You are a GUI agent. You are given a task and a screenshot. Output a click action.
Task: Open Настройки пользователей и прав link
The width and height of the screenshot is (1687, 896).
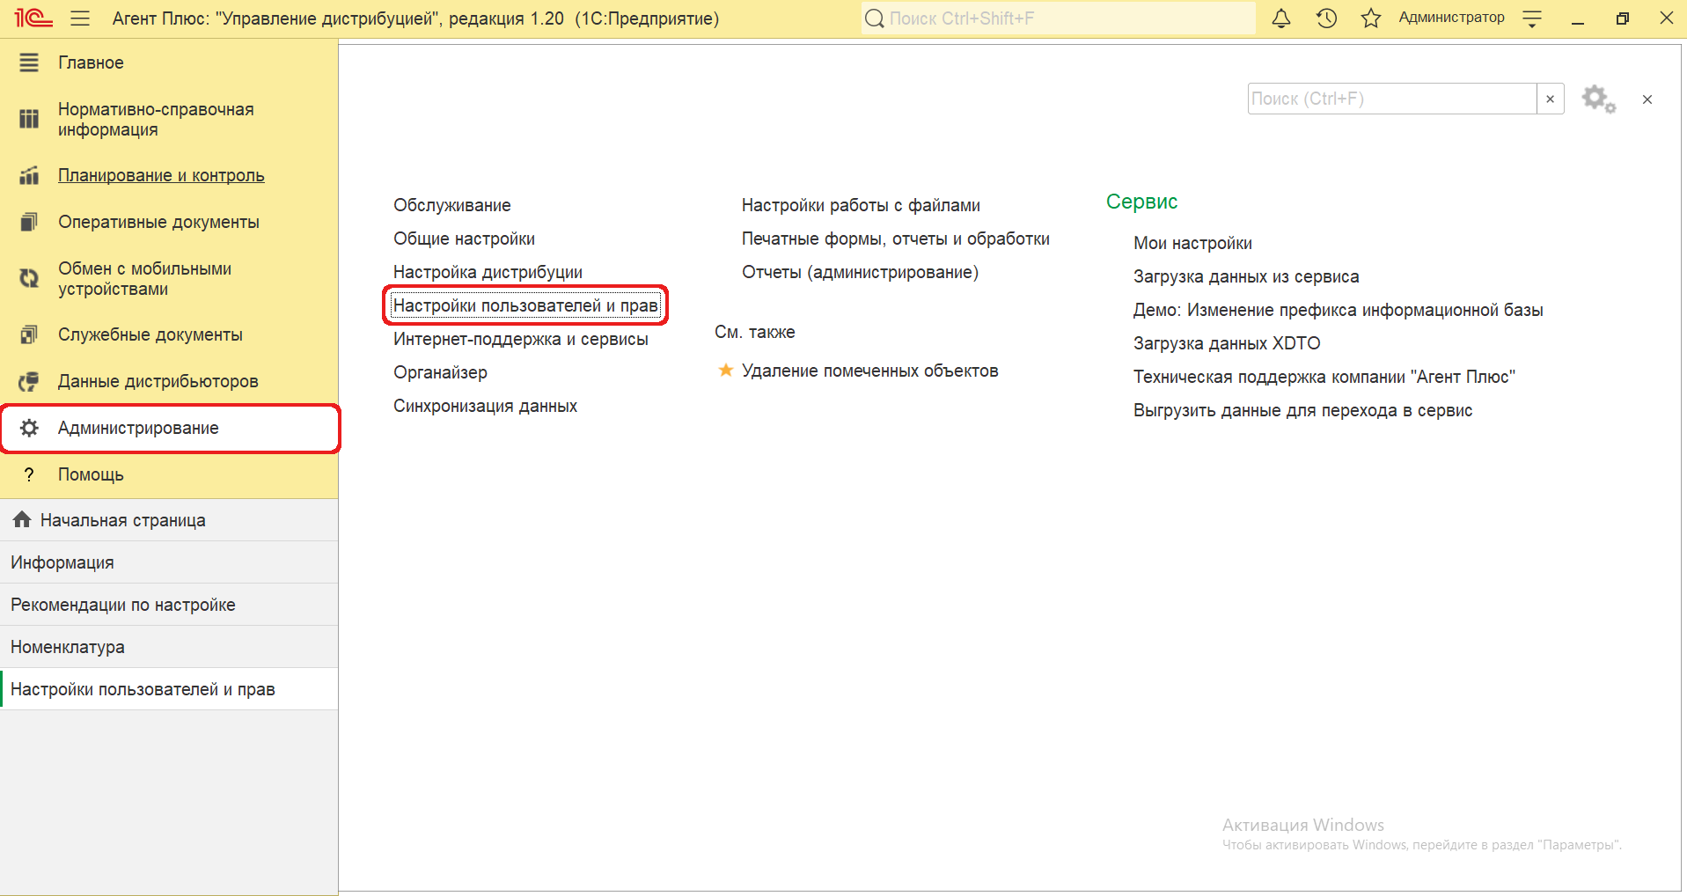pos(525,305)
